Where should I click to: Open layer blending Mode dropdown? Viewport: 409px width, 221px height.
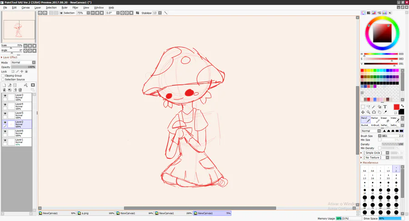(x=34, y=63)
